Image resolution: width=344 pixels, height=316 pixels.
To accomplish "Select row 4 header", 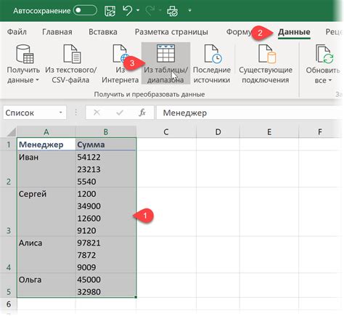I will (9, 254).
